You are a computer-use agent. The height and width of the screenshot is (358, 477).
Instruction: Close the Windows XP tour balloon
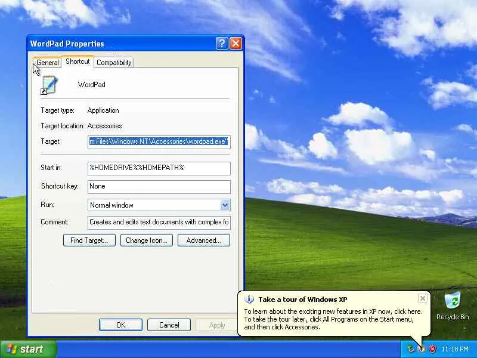423,298
